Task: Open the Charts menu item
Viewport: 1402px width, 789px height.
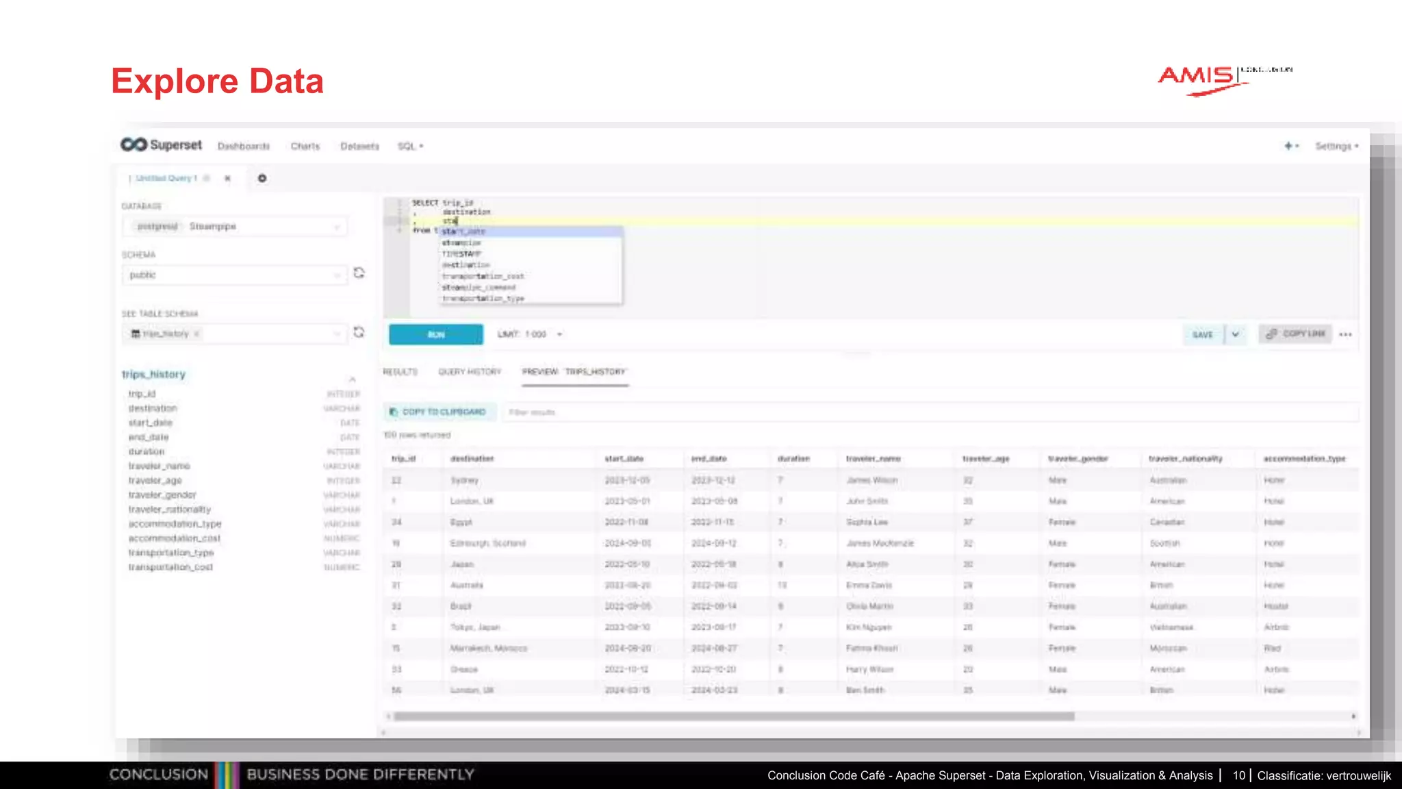Action: (x=305, y=146)
